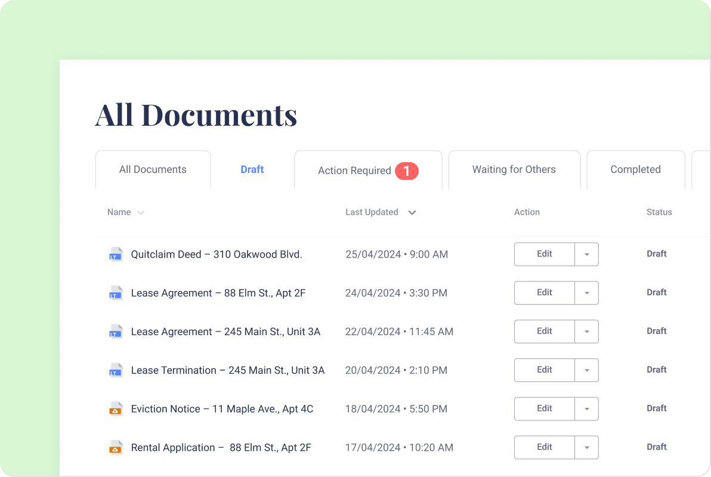Edit Lease Agreement for 88 Elm St.

[545, 293]
